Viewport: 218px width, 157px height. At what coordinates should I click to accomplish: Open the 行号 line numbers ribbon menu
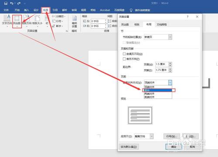(x=58, y=21)
